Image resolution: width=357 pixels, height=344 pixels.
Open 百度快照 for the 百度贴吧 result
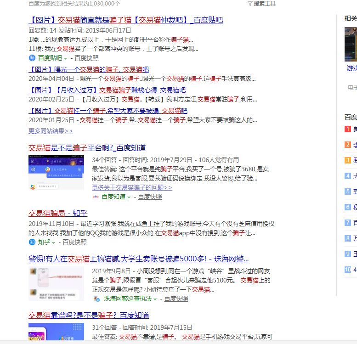(86, 58)
